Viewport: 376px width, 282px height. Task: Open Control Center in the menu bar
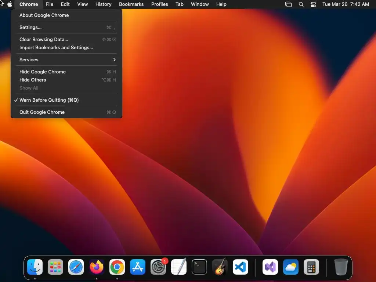(x=313, y=4)
